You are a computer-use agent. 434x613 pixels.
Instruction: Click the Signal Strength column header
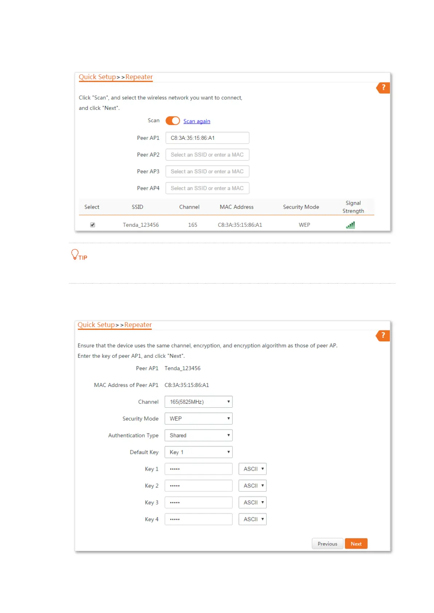click(x=353, y=207)
